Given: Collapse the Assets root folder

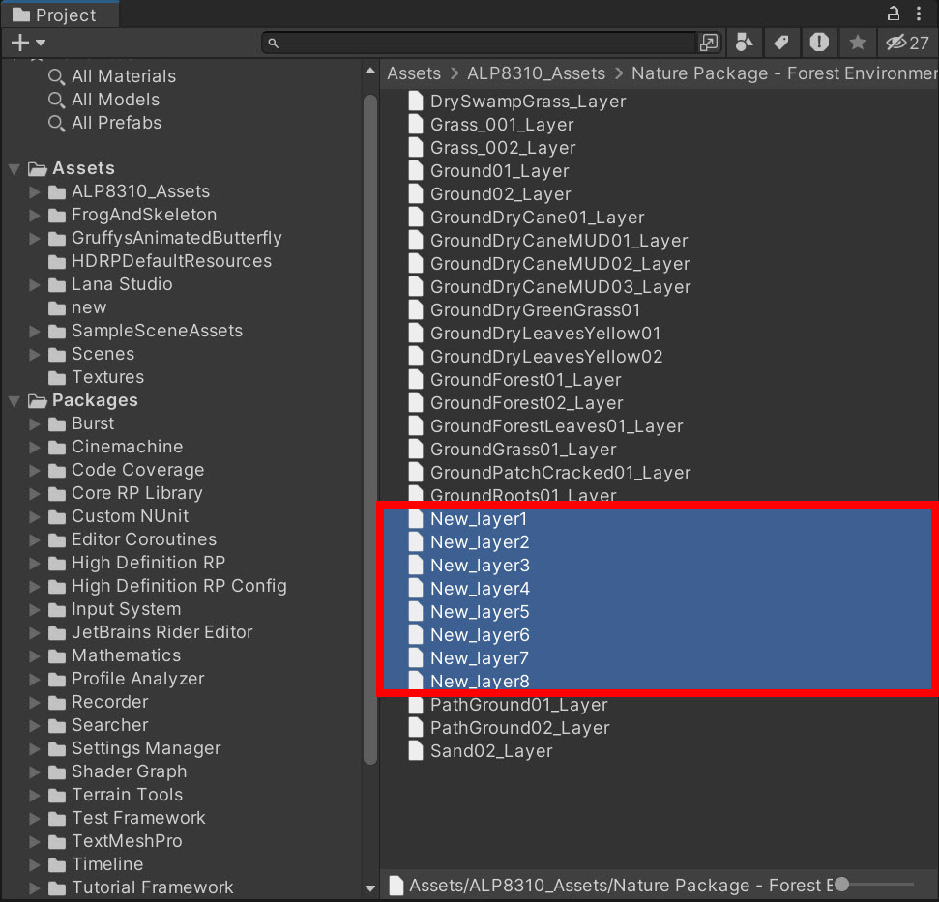Looking at the screenshot, I should (15, 169).
